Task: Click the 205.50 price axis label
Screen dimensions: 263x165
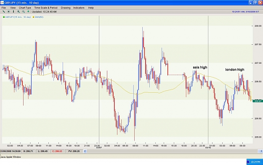Action: [258, 118]
